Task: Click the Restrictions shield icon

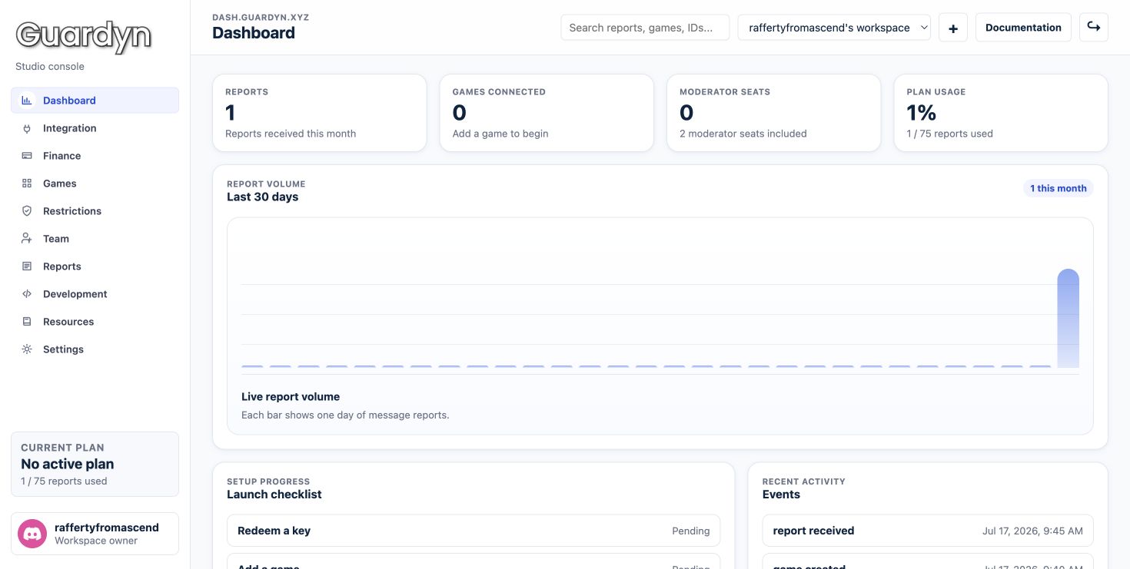Action: (x=27, y=211)
